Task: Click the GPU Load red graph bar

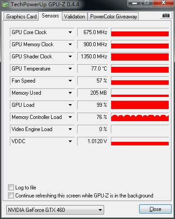Action: point(140,105)
